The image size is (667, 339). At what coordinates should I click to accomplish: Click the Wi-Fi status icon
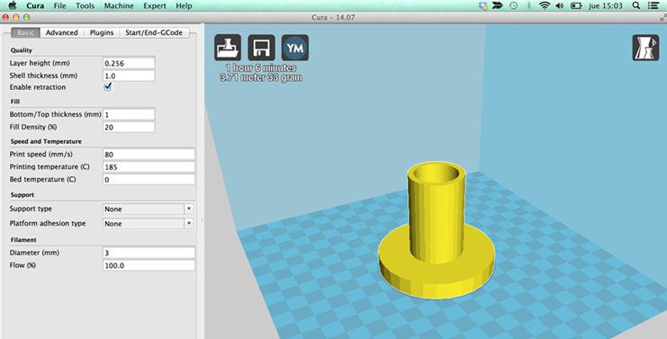(544, 5)
